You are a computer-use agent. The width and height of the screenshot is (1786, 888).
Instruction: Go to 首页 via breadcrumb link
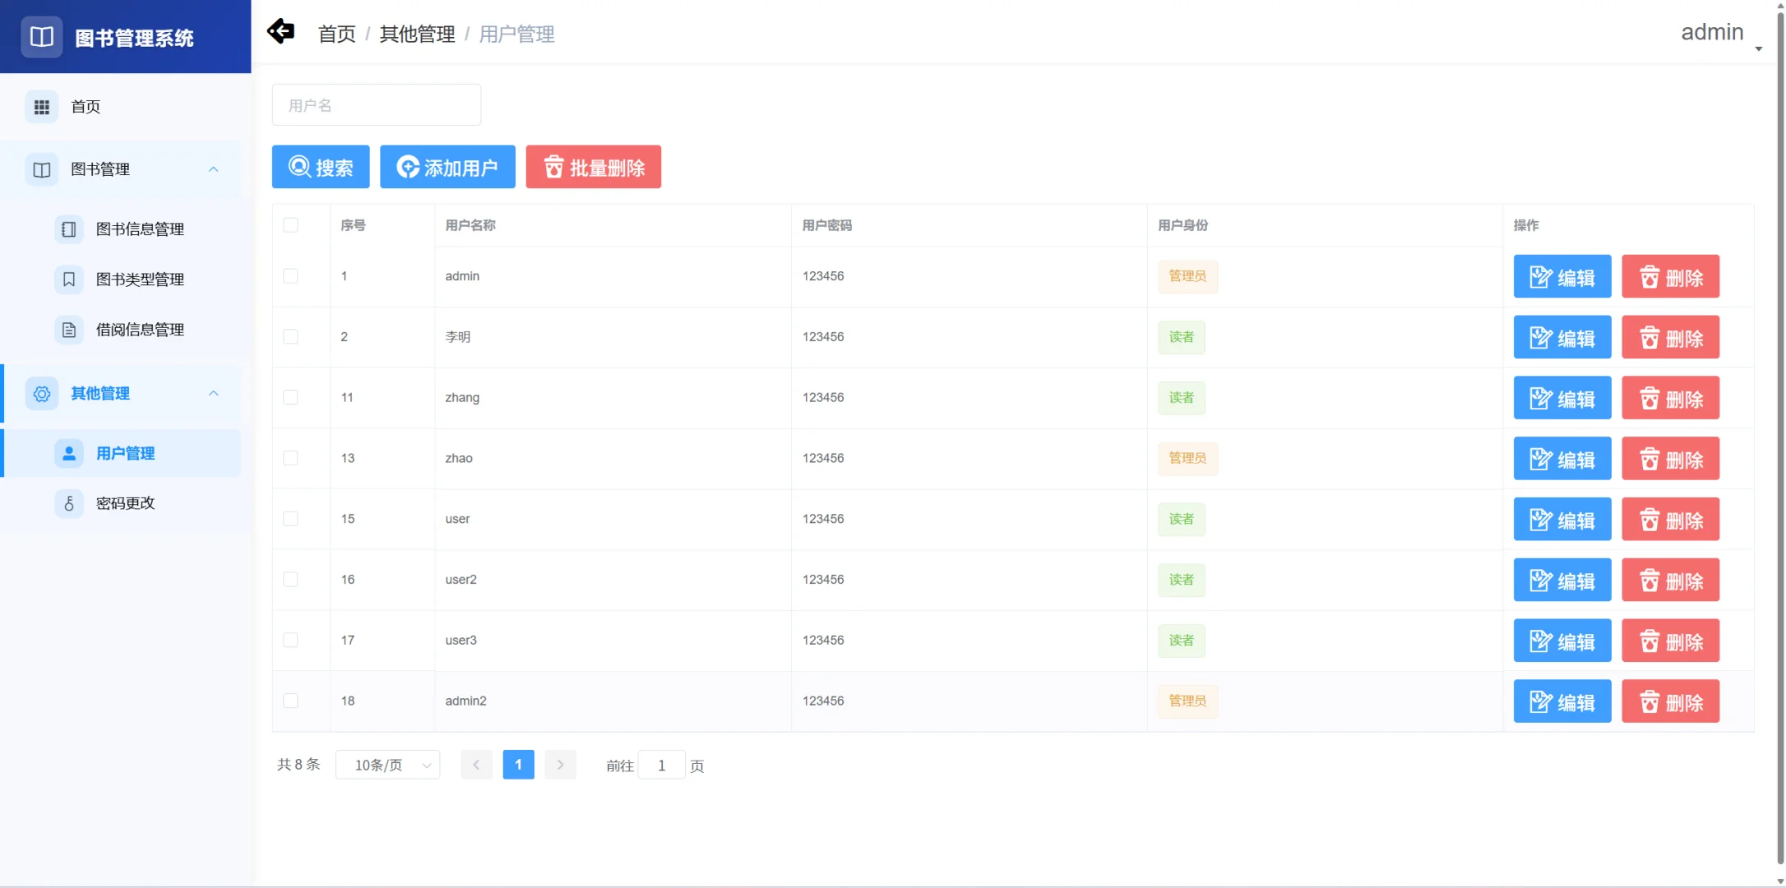coord(336,34)
